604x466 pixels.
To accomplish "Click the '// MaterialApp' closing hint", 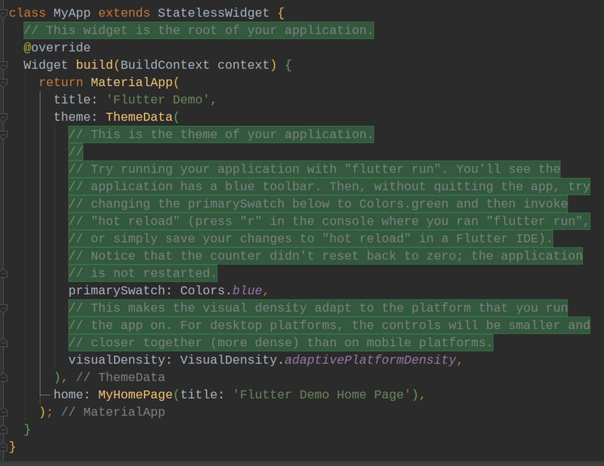I will pos(112,412).
